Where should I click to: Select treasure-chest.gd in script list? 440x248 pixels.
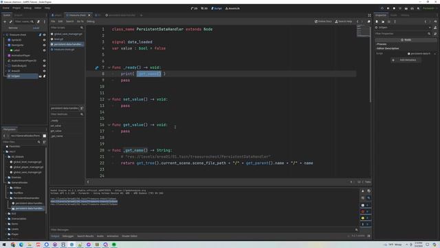64,50
